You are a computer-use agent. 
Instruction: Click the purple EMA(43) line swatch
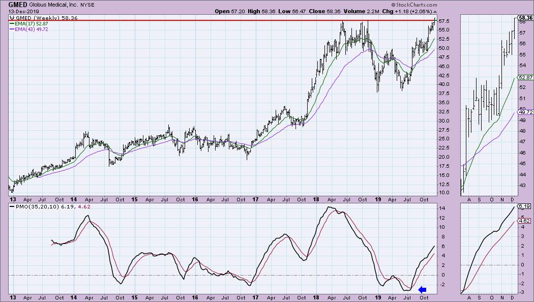[12, 29]
